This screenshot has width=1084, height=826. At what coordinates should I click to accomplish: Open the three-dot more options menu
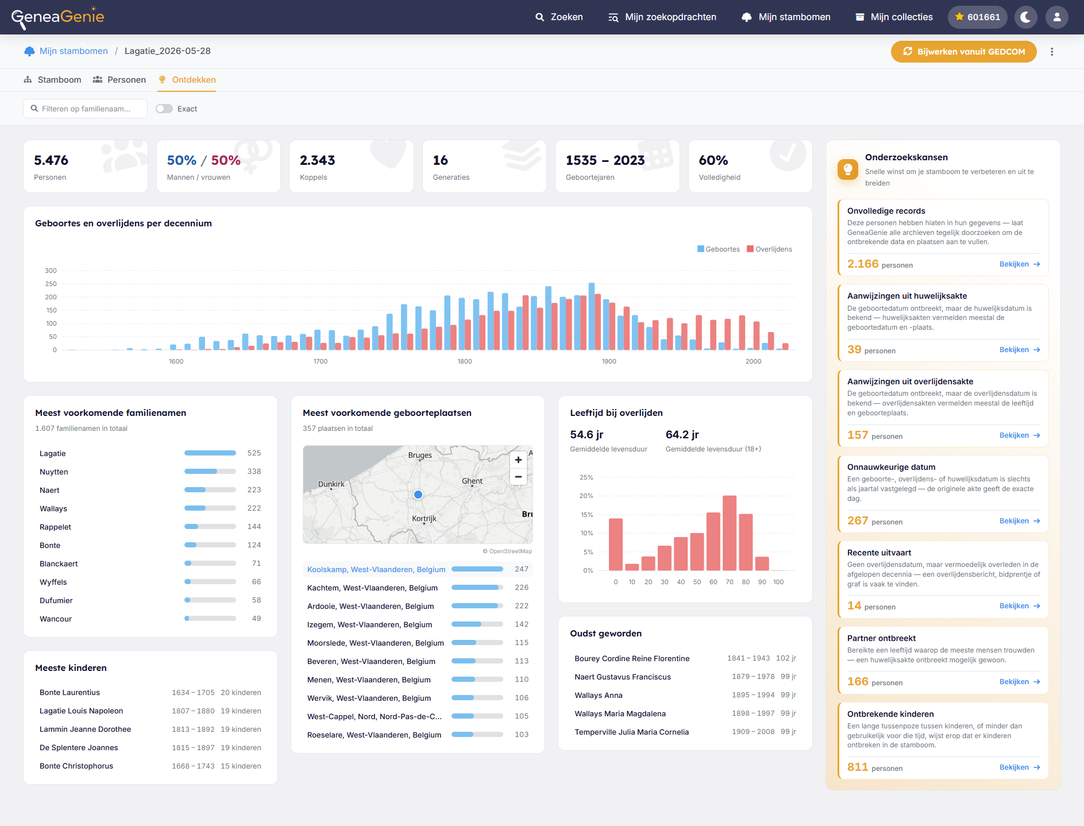pos(1052,52)
